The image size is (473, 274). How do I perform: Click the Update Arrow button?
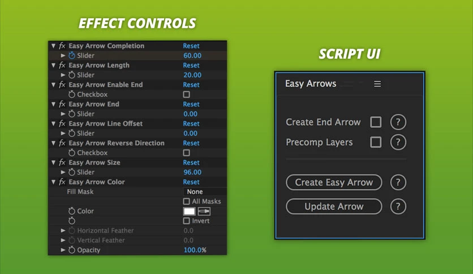pyautogui.click(x=334, y=207)
